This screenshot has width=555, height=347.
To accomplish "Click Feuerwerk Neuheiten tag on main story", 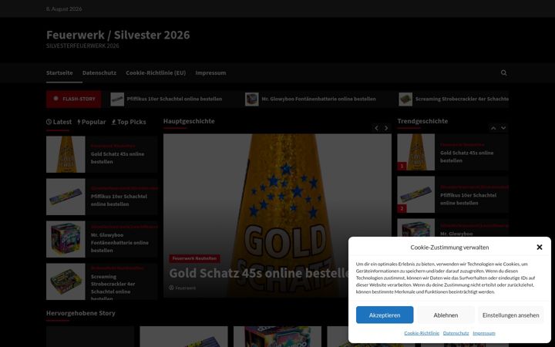I will 194,258.
